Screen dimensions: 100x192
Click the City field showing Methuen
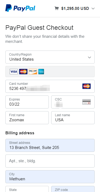tap(50, 177)
